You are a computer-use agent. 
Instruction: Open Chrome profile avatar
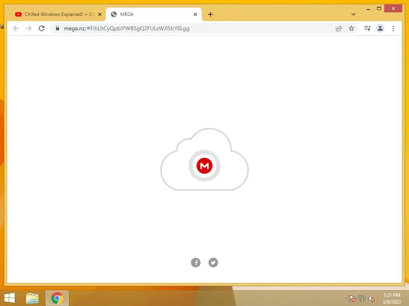380,28
